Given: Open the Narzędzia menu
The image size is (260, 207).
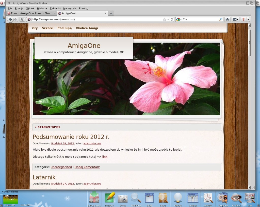Looking at the screenshot, I should tap(70, 8).
